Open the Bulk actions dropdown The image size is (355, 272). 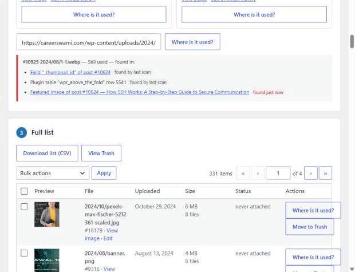[53, 174]
